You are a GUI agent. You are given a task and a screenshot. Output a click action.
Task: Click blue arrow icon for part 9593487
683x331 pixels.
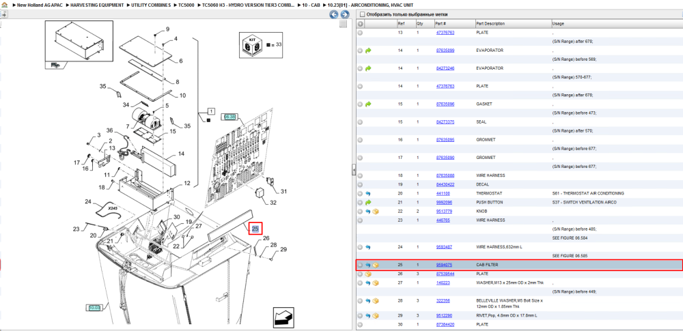[368, 247]
